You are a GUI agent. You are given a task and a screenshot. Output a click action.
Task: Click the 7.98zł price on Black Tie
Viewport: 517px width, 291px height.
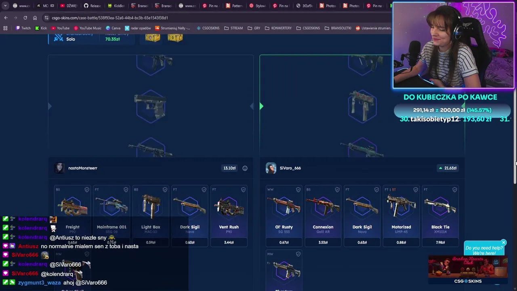440,242
